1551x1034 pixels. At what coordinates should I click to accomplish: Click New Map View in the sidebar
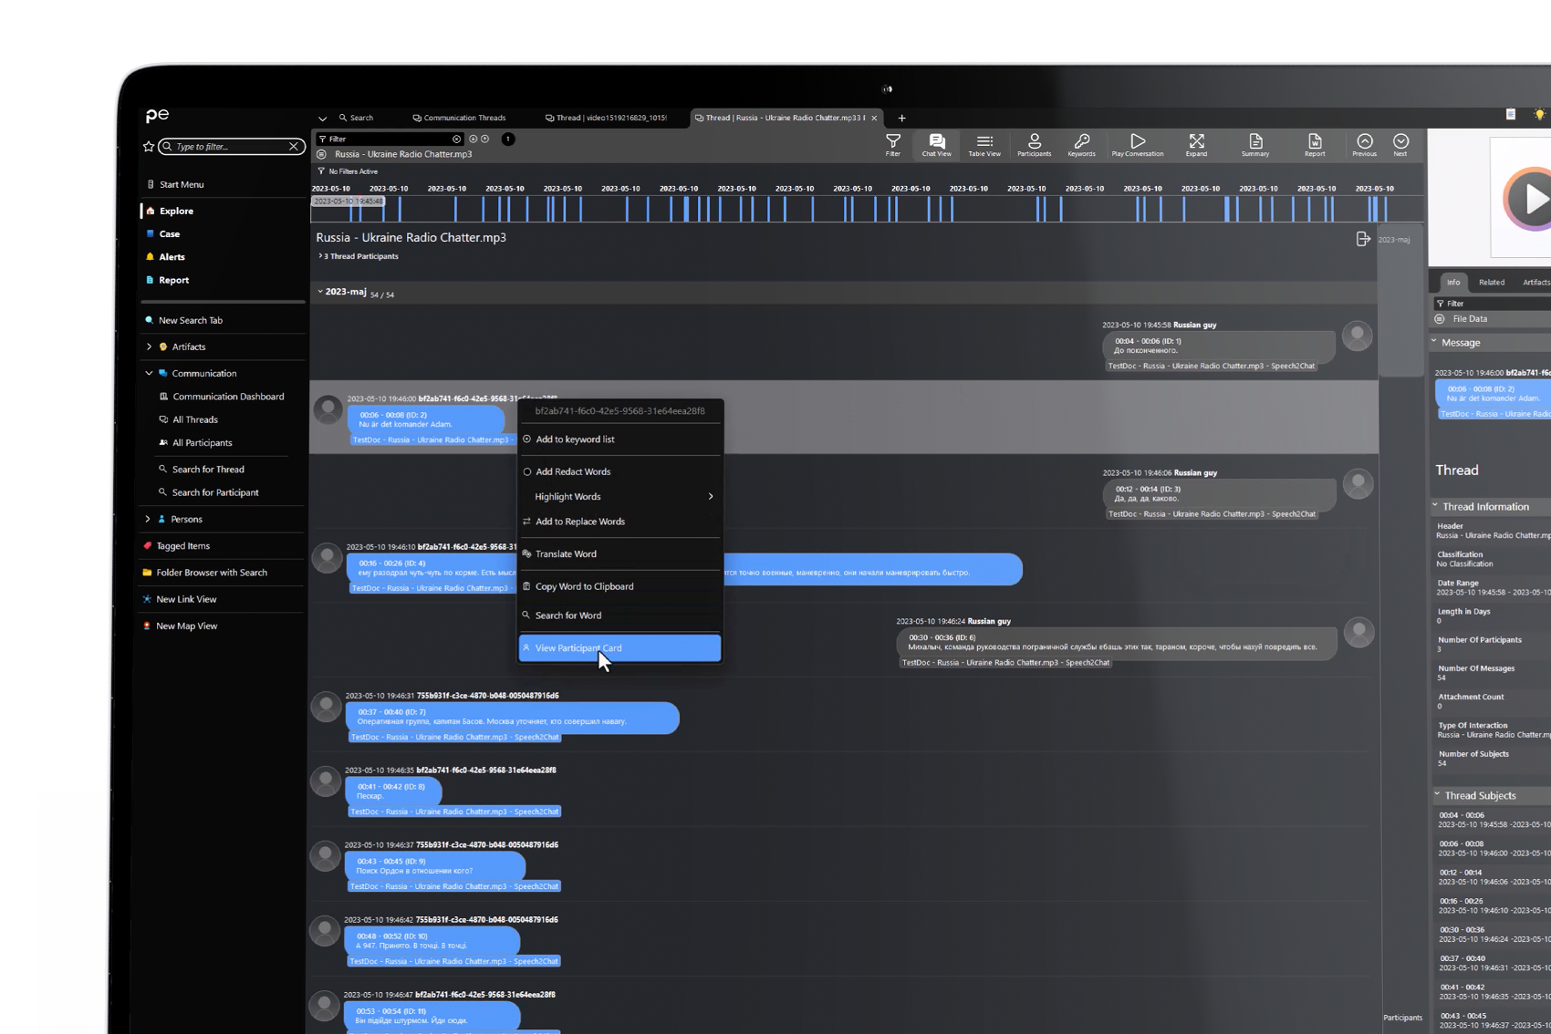[186, 626]
